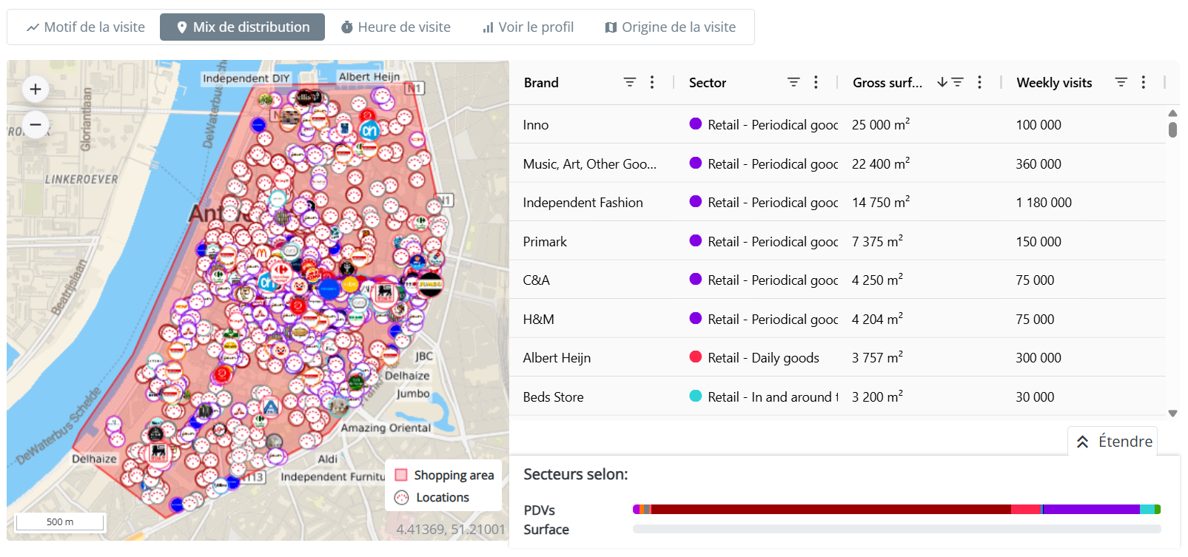Open Gross surface column filter

tap(958, 82)
